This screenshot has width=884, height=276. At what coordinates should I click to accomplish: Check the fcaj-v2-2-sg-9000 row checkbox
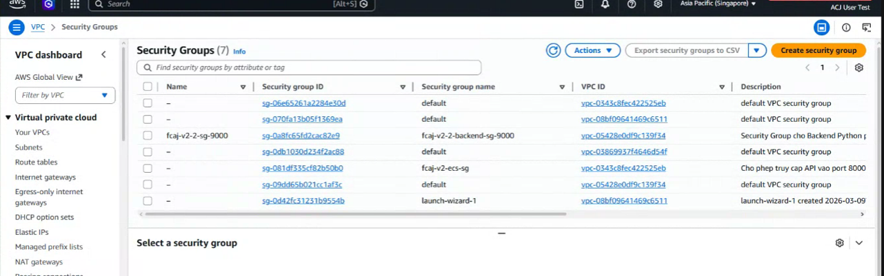click(x=148, y=136)
